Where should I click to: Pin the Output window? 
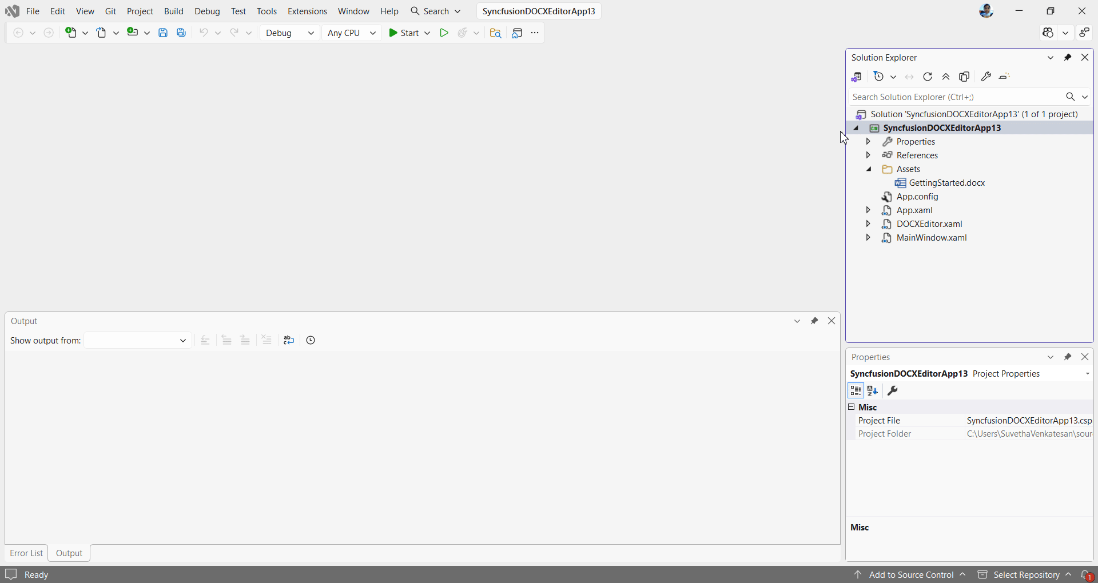[815, 321]
